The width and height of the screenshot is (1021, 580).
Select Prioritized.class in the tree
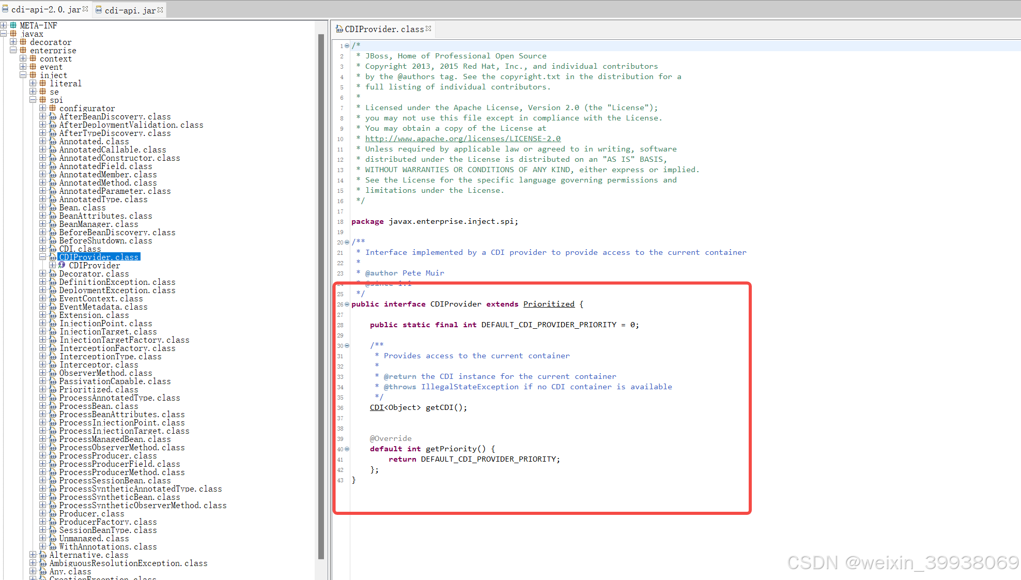[x=98, y=390]
